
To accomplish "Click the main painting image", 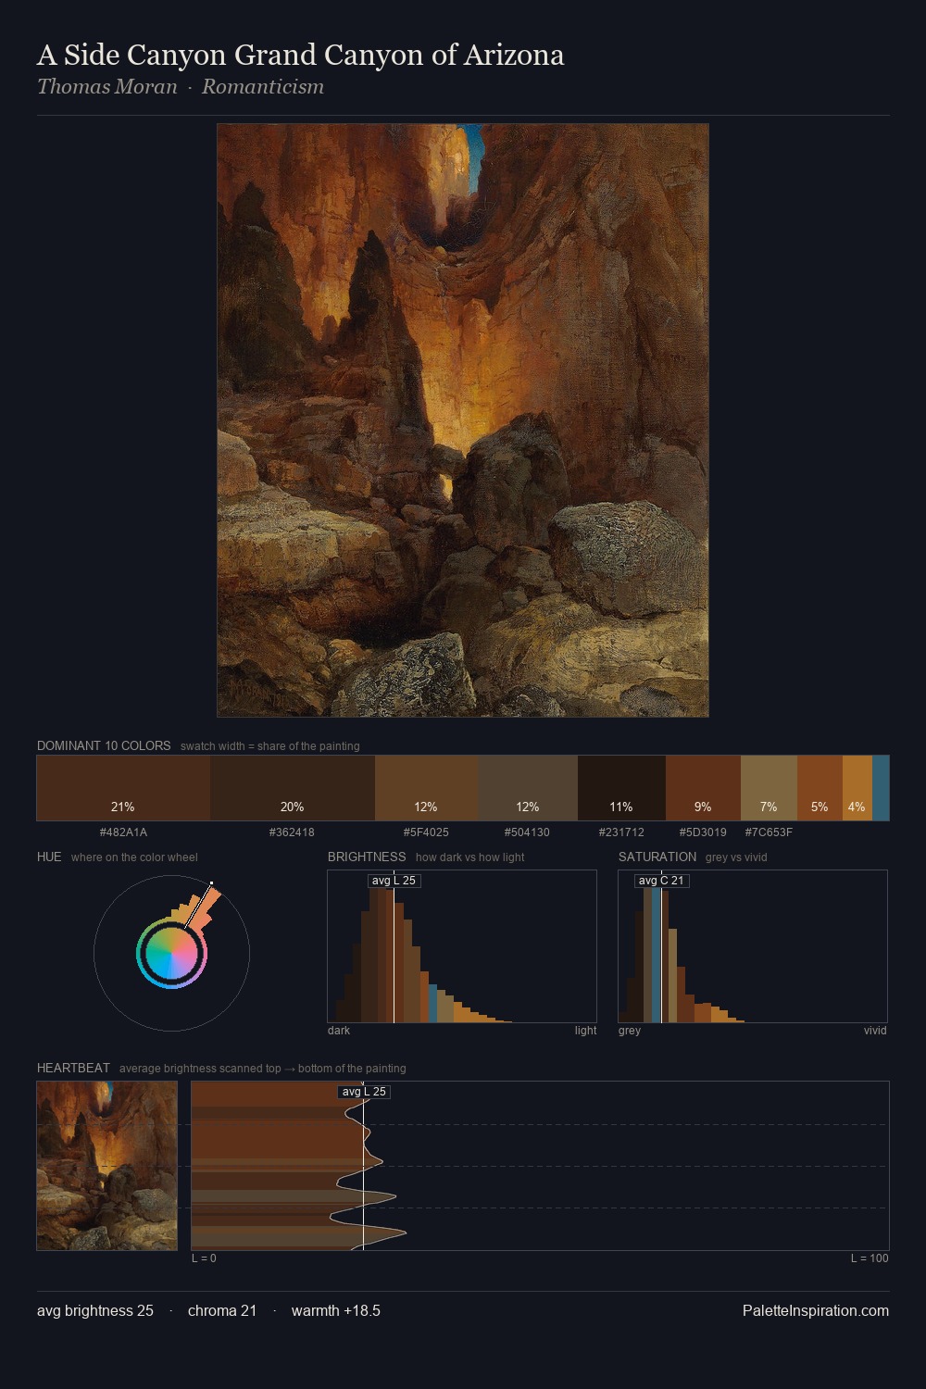I will (x=463, y=420).
